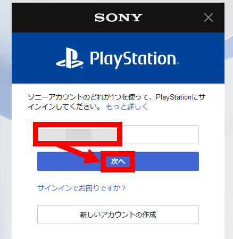Image resolution: width=233 pixels, height=239 pixels.
Task: Click the blue PlayStation banner area
Action: pyautogui.click(x=118, y=58)
